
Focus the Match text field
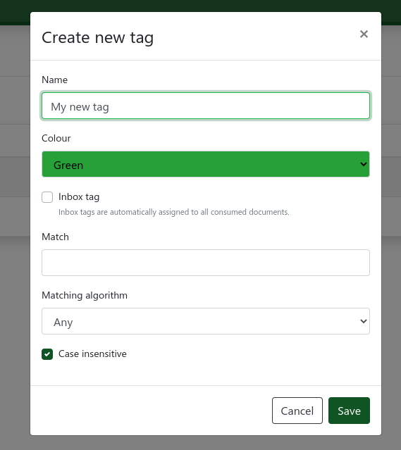click(x=206, y=263)
